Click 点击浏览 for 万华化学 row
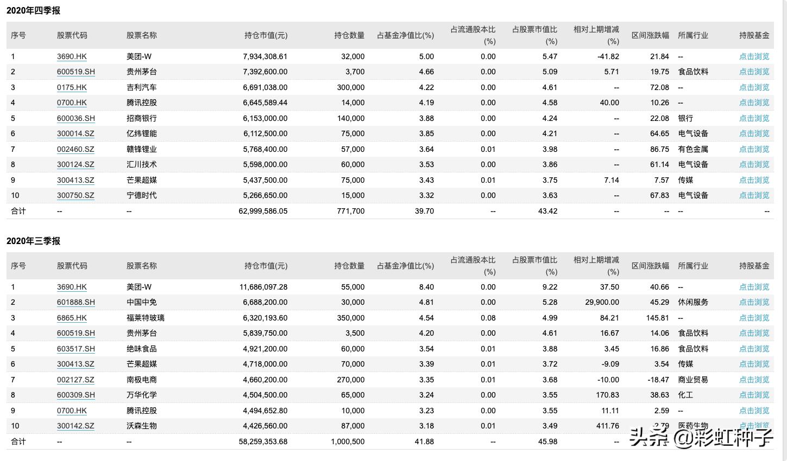This screenshot has height=461, width=787. (x=754, y=395)
